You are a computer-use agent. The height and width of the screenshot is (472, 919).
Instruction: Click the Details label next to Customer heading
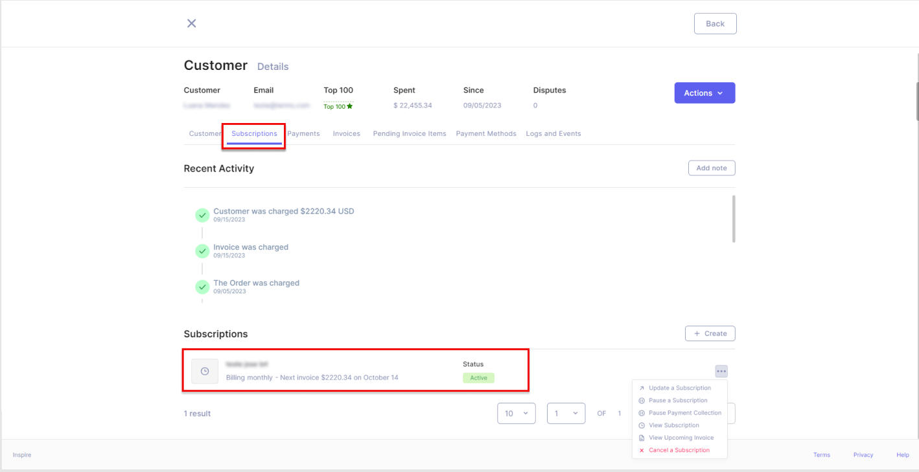[x=273, y=67]
